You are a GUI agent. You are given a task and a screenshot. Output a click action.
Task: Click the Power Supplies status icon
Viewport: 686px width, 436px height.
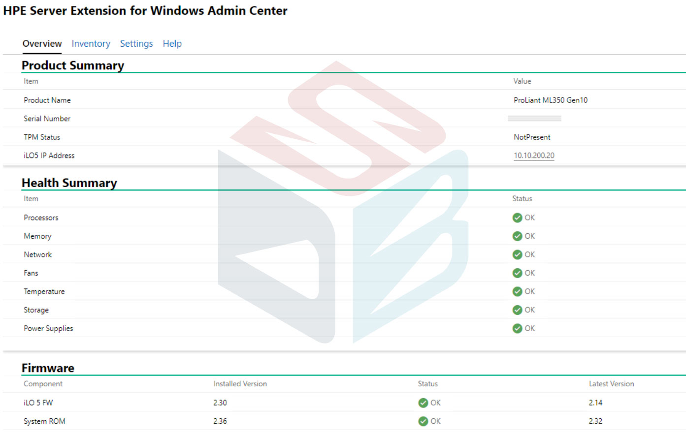(518, 328)
